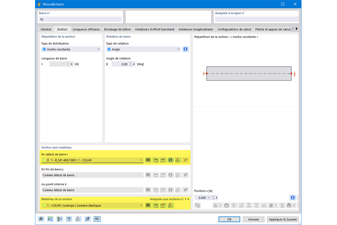Click the blue swatch beside Inertie constante
The image size is (337, 225).
click(44, 49)
